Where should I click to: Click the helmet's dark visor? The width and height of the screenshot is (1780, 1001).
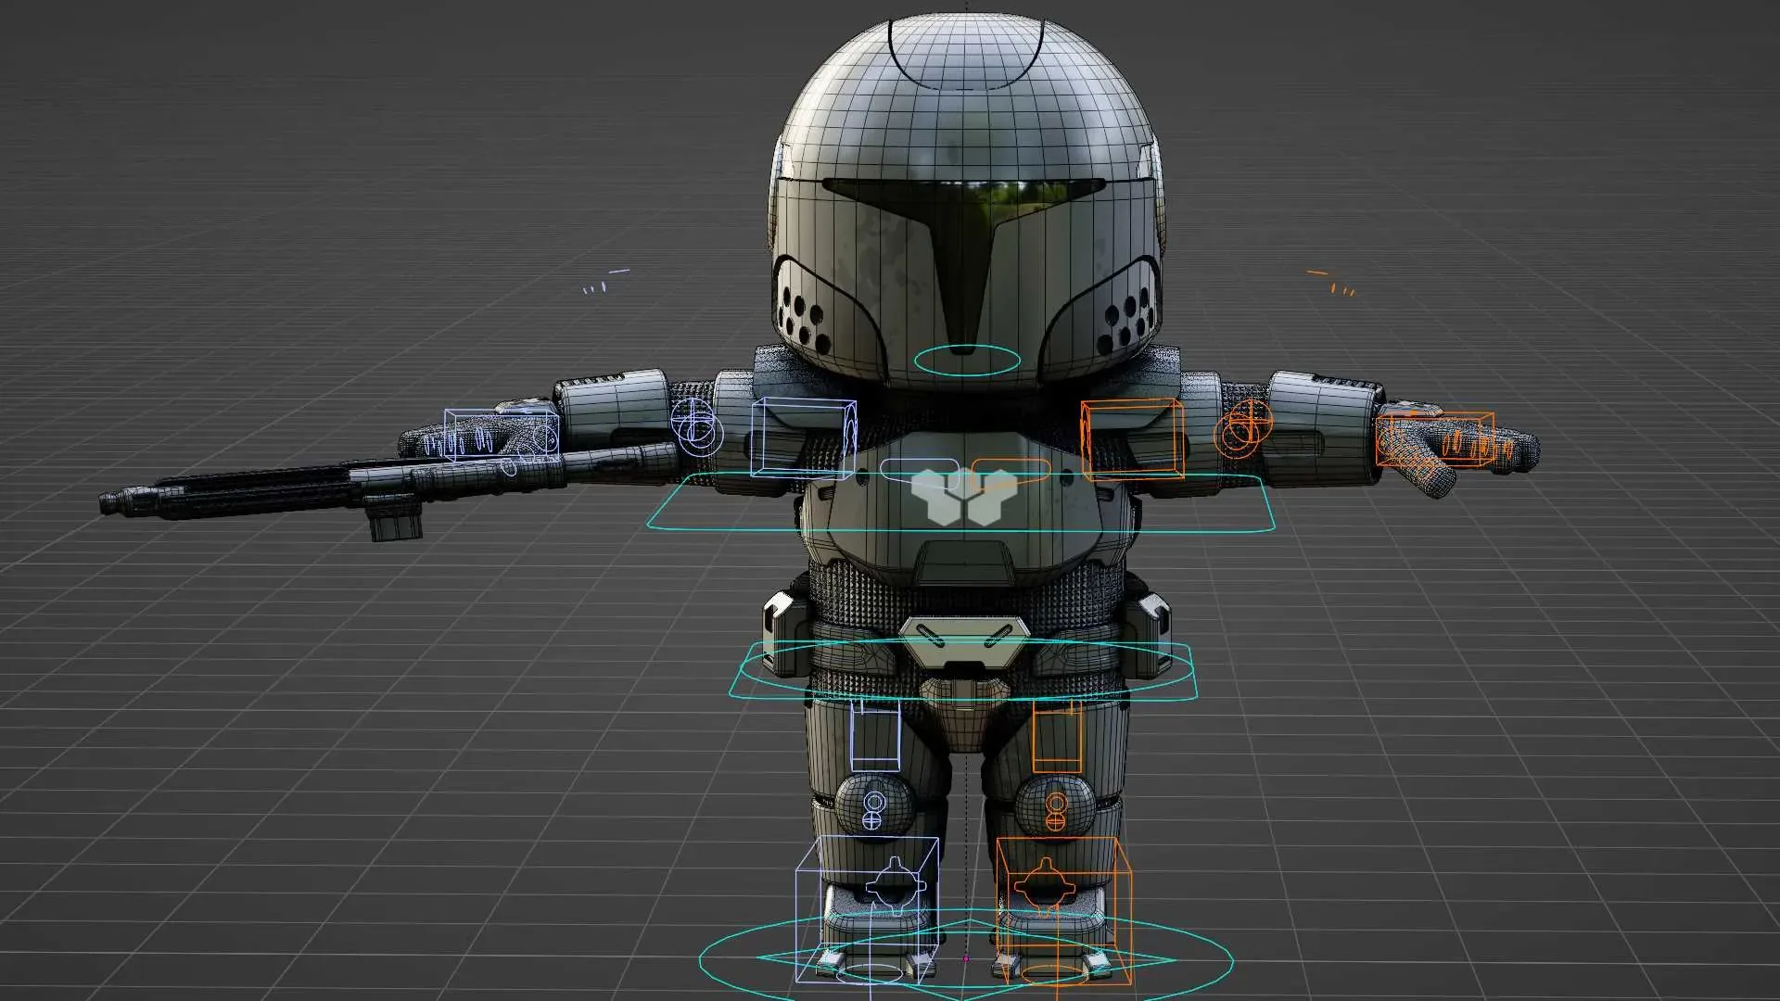click(966, 232)
